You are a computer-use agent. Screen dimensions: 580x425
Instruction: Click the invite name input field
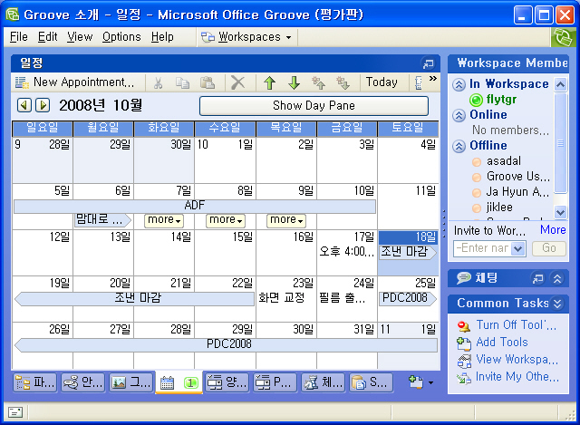tap(482, 248)
